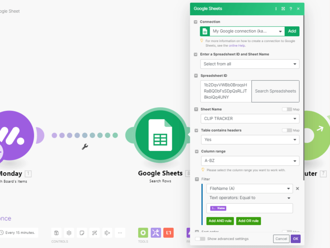
Task: Click the notes icon in Controls
Action: click(82, 232)
